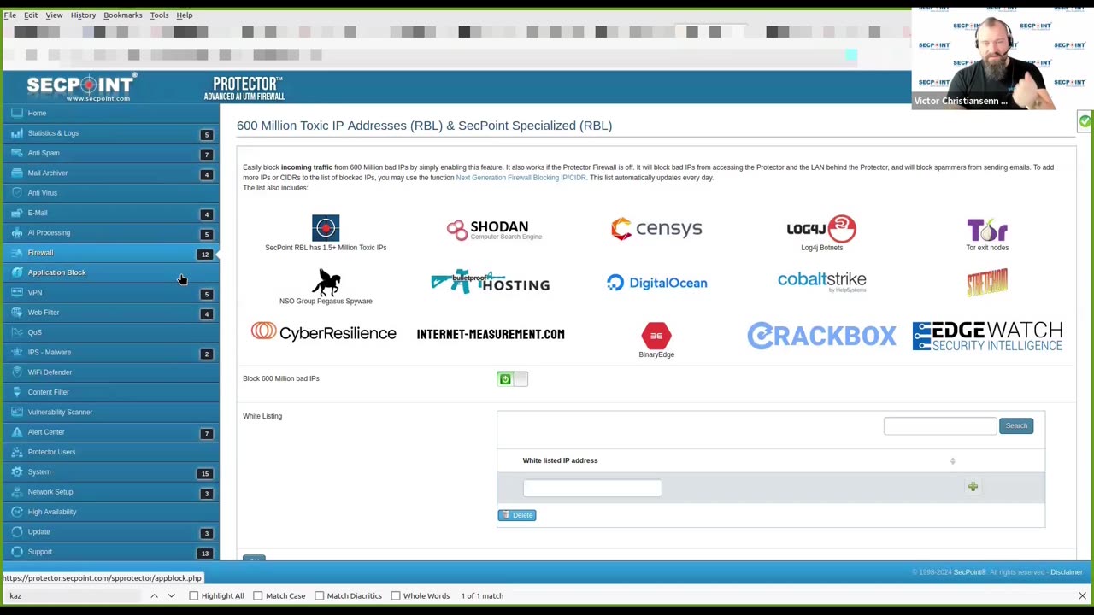This screenshot has height=615, width=1094.
Task: Click the Support sidebar icon
Action: click(17, 552)
